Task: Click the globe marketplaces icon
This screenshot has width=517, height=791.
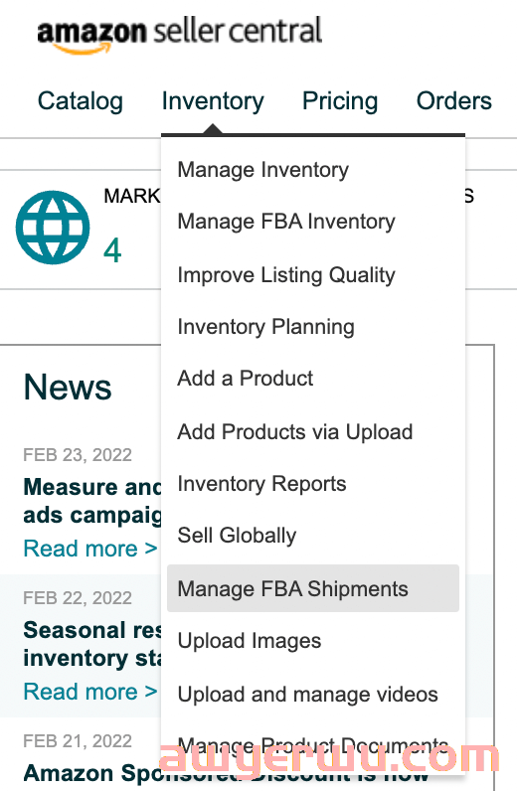Action: coord(53,228)
